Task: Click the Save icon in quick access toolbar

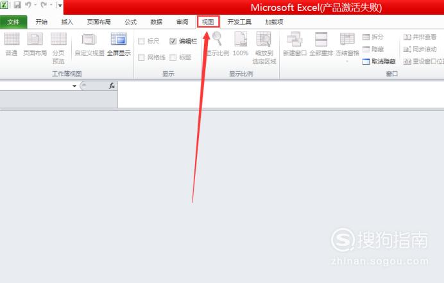Action: tap(17, 4)
